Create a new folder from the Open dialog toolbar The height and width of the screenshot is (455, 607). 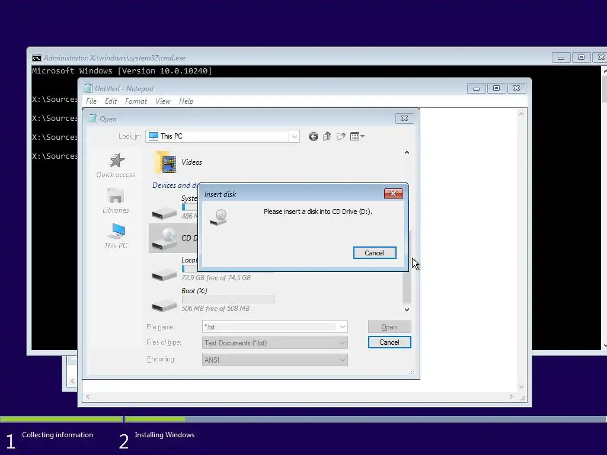click(x=341, y=136)
